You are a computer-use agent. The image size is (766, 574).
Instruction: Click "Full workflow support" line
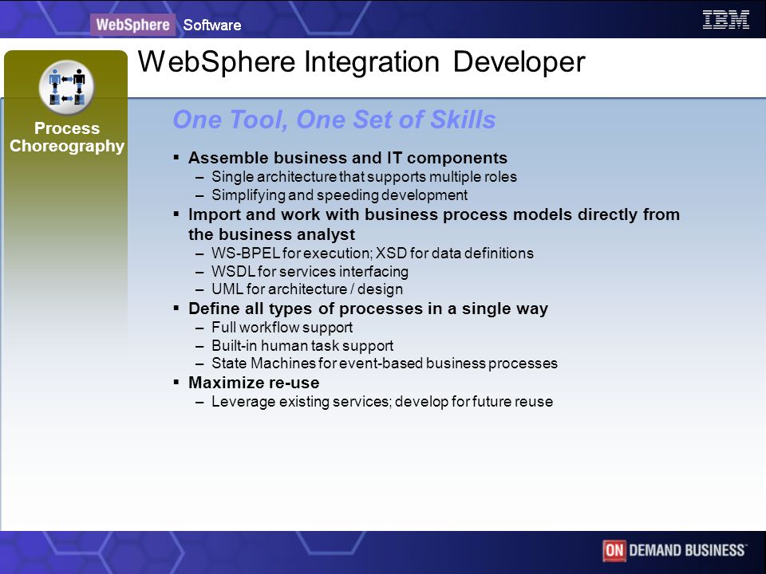[x=282, y=328]
